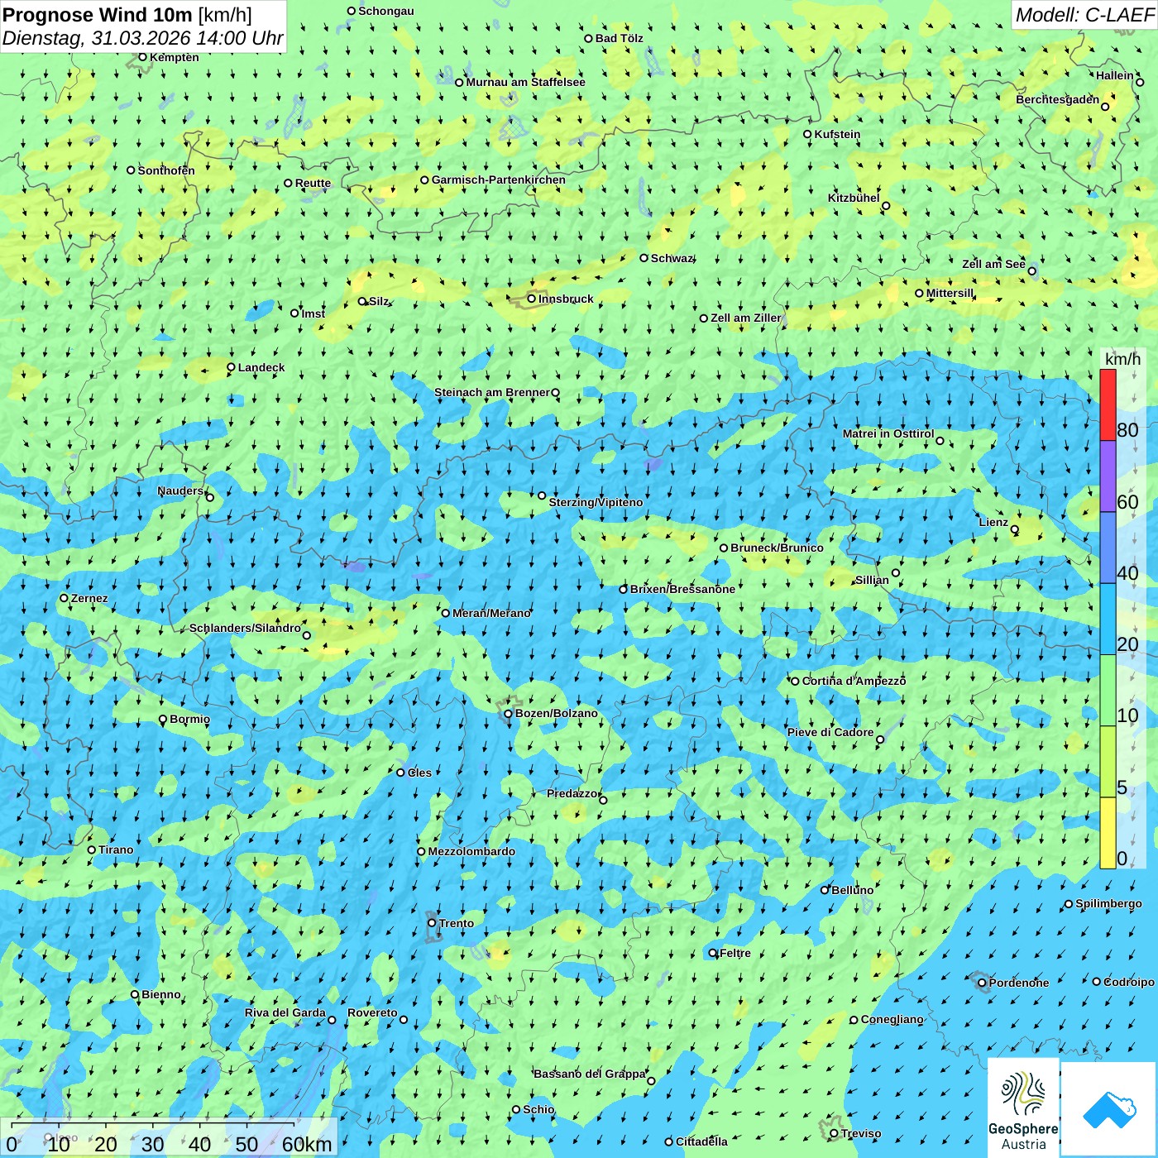Screen dimensions: 1158x1158
Task: Click the 'Schongau' label
Action: coord(386,11)
